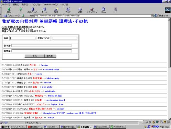This screenshot has height=129, width=171.
Task: Click the 'devein' entry
Action: coord(61,109)
